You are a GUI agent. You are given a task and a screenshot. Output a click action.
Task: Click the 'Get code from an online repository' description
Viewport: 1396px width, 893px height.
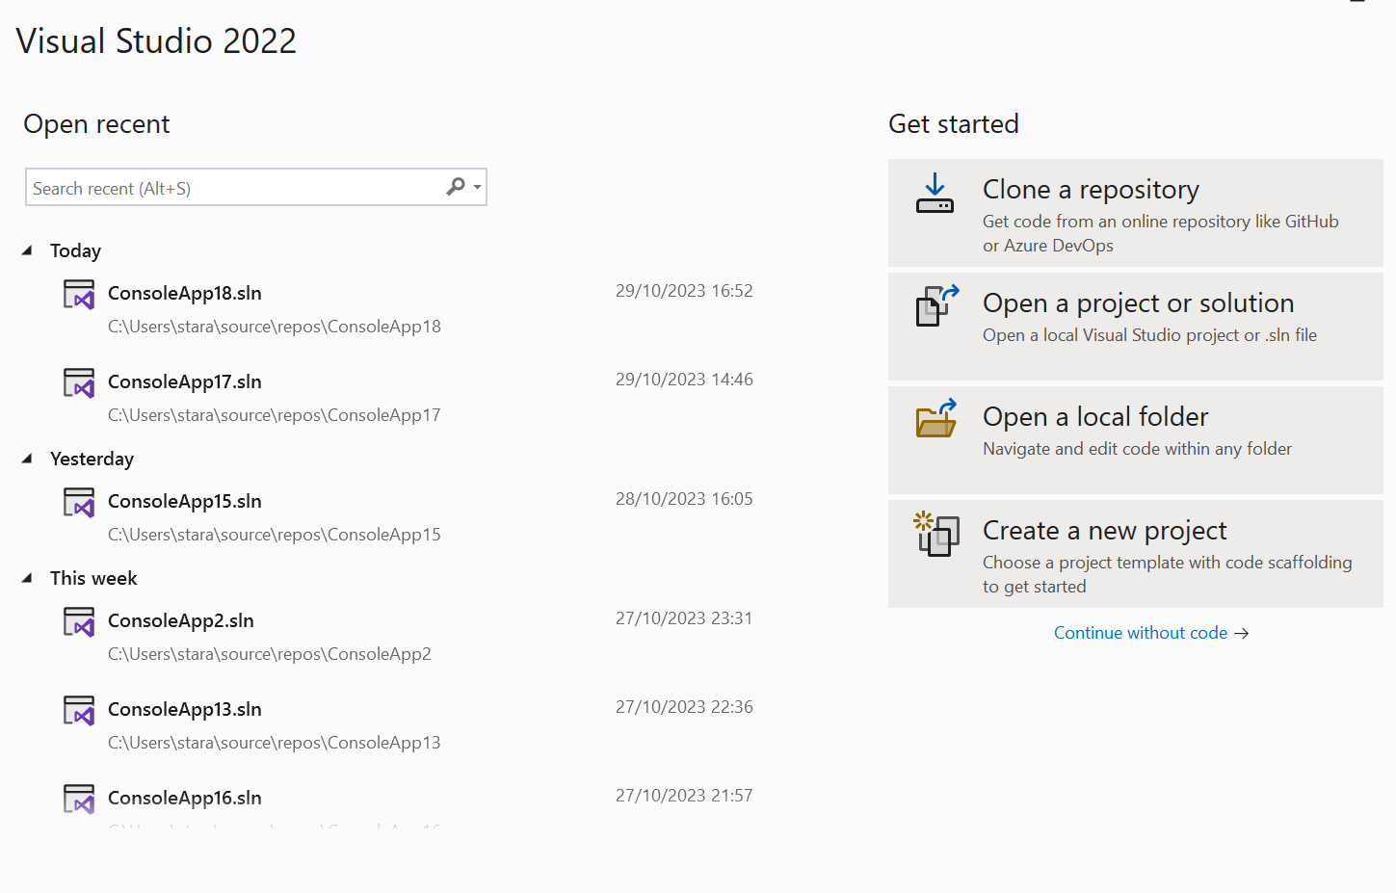tap(1160, 233)
